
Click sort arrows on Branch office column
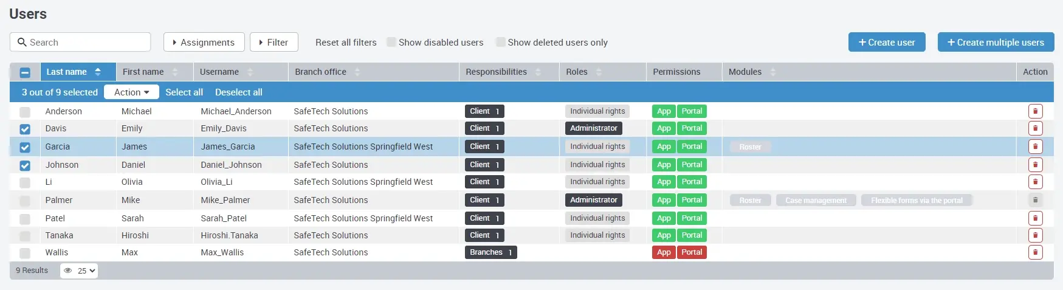click(357, 72)
